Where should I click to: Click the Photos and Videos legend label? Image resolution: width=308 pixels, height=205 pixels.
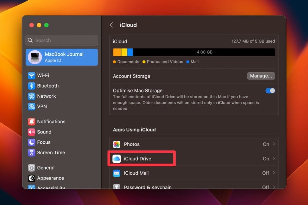(x=165, y=62)
